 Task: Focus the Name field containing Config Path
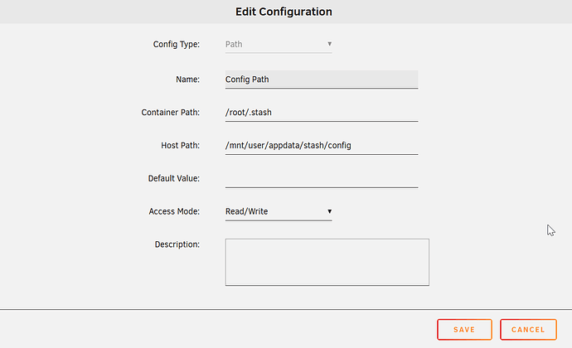point(321,80)
